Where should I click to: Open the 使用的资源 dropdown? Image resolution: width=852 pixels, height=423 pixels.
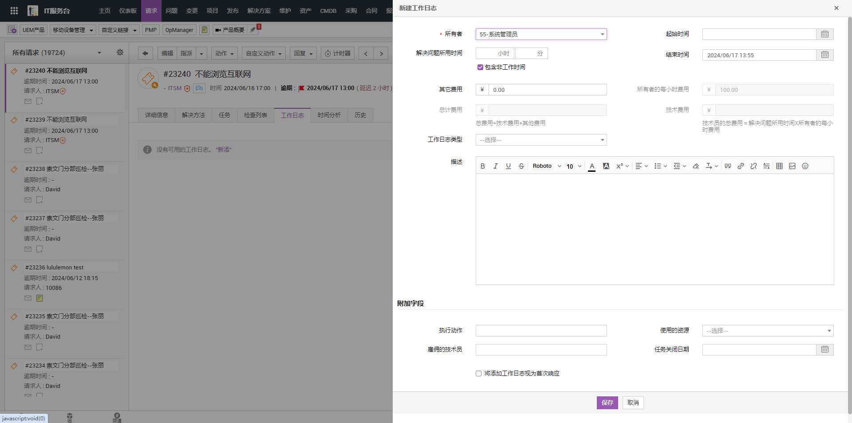[768, 331]
